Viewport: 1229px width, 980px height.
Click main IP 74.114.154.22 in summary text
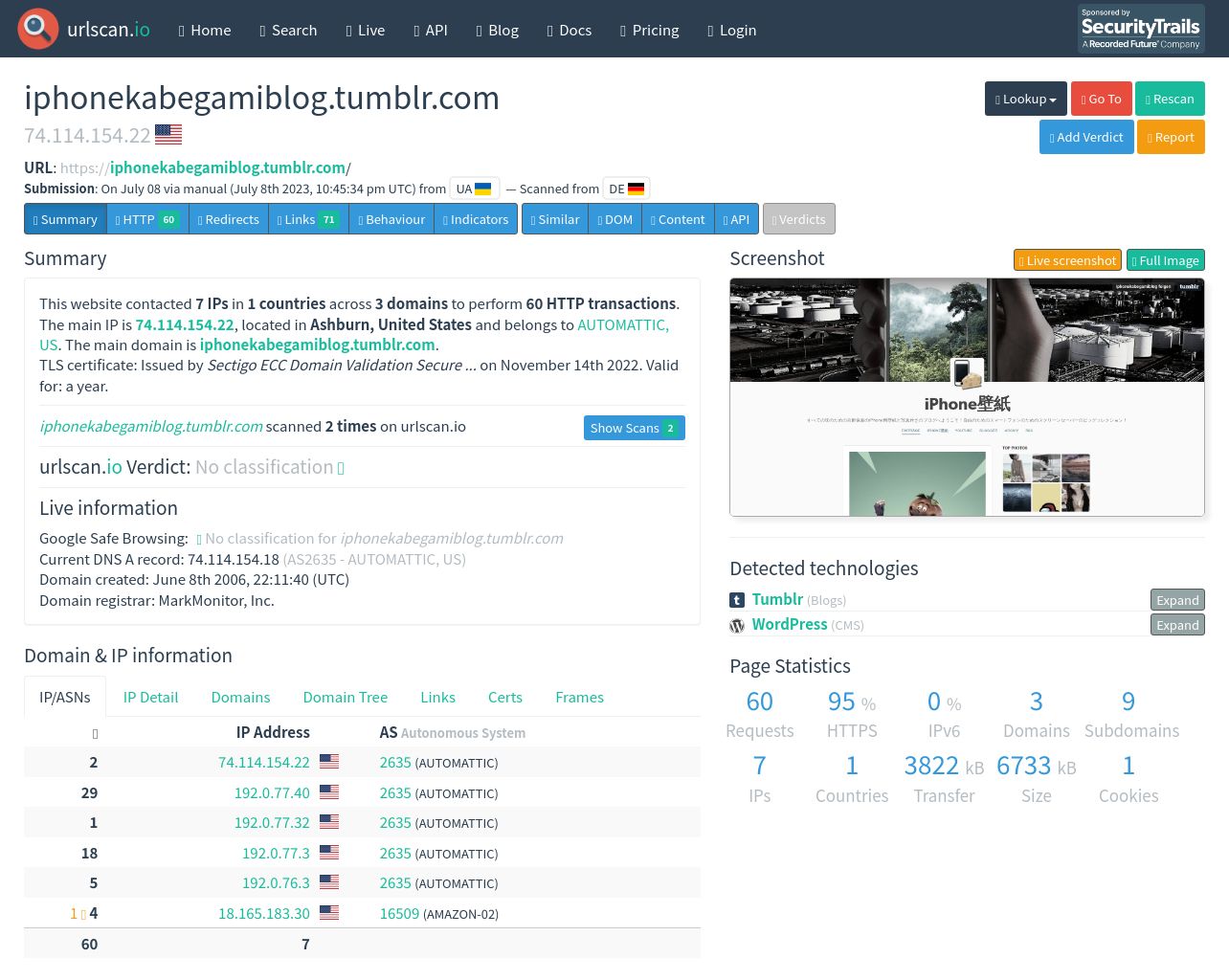pos(185,324)
